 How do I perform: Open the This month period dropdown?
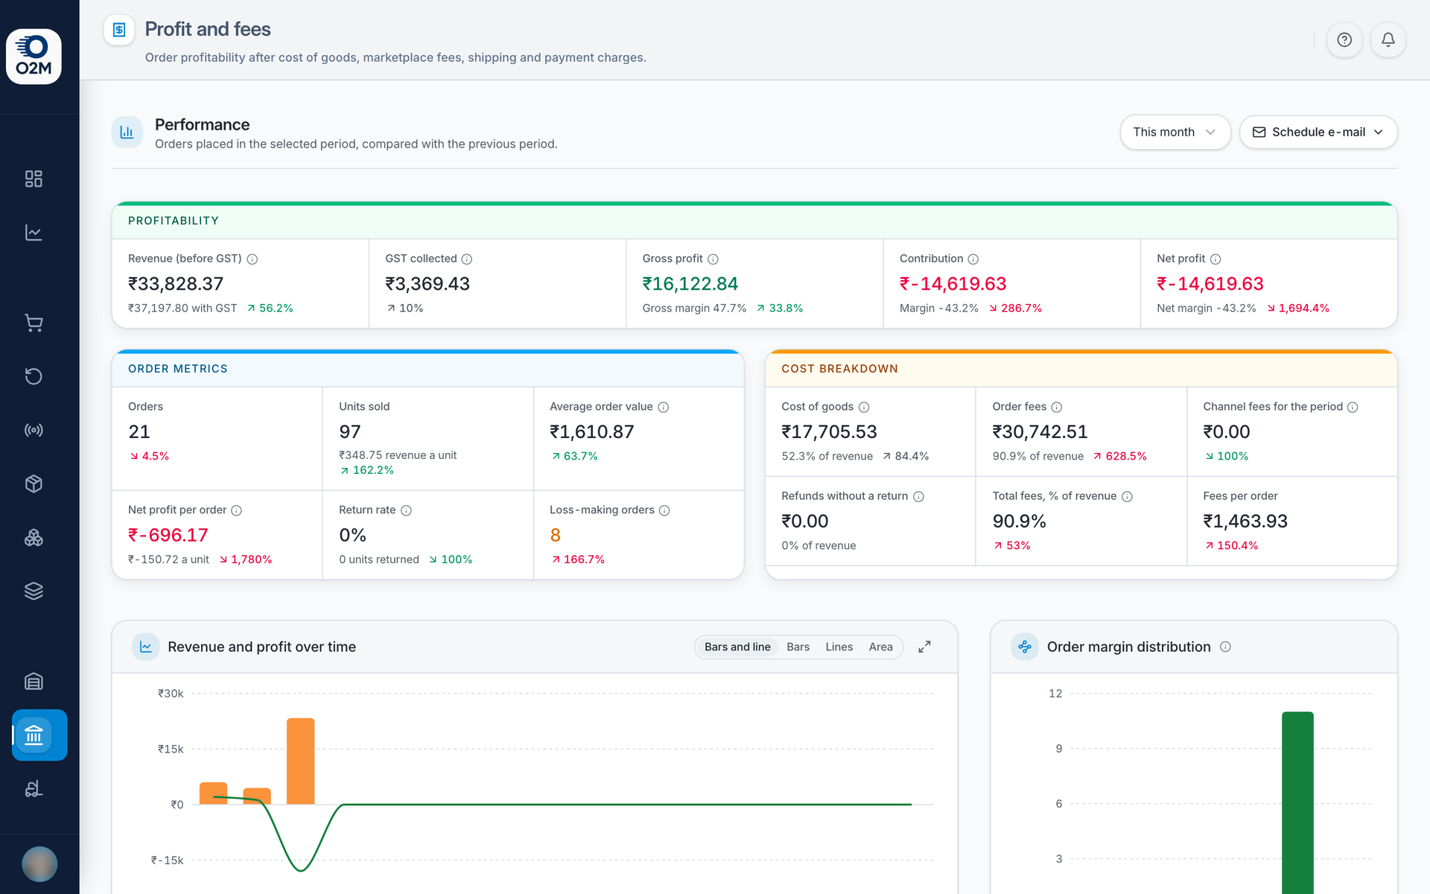(x=1175, y=132)
